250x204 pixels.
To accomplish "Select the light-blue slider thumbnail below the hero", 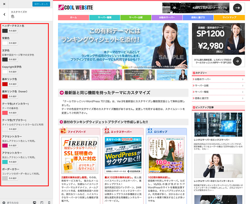I will pos(172,75).
